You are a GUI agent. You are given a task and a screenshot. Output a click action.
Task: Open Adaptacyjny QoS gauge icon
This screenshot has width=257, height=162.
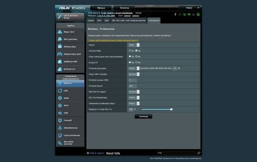coord(60,54)
